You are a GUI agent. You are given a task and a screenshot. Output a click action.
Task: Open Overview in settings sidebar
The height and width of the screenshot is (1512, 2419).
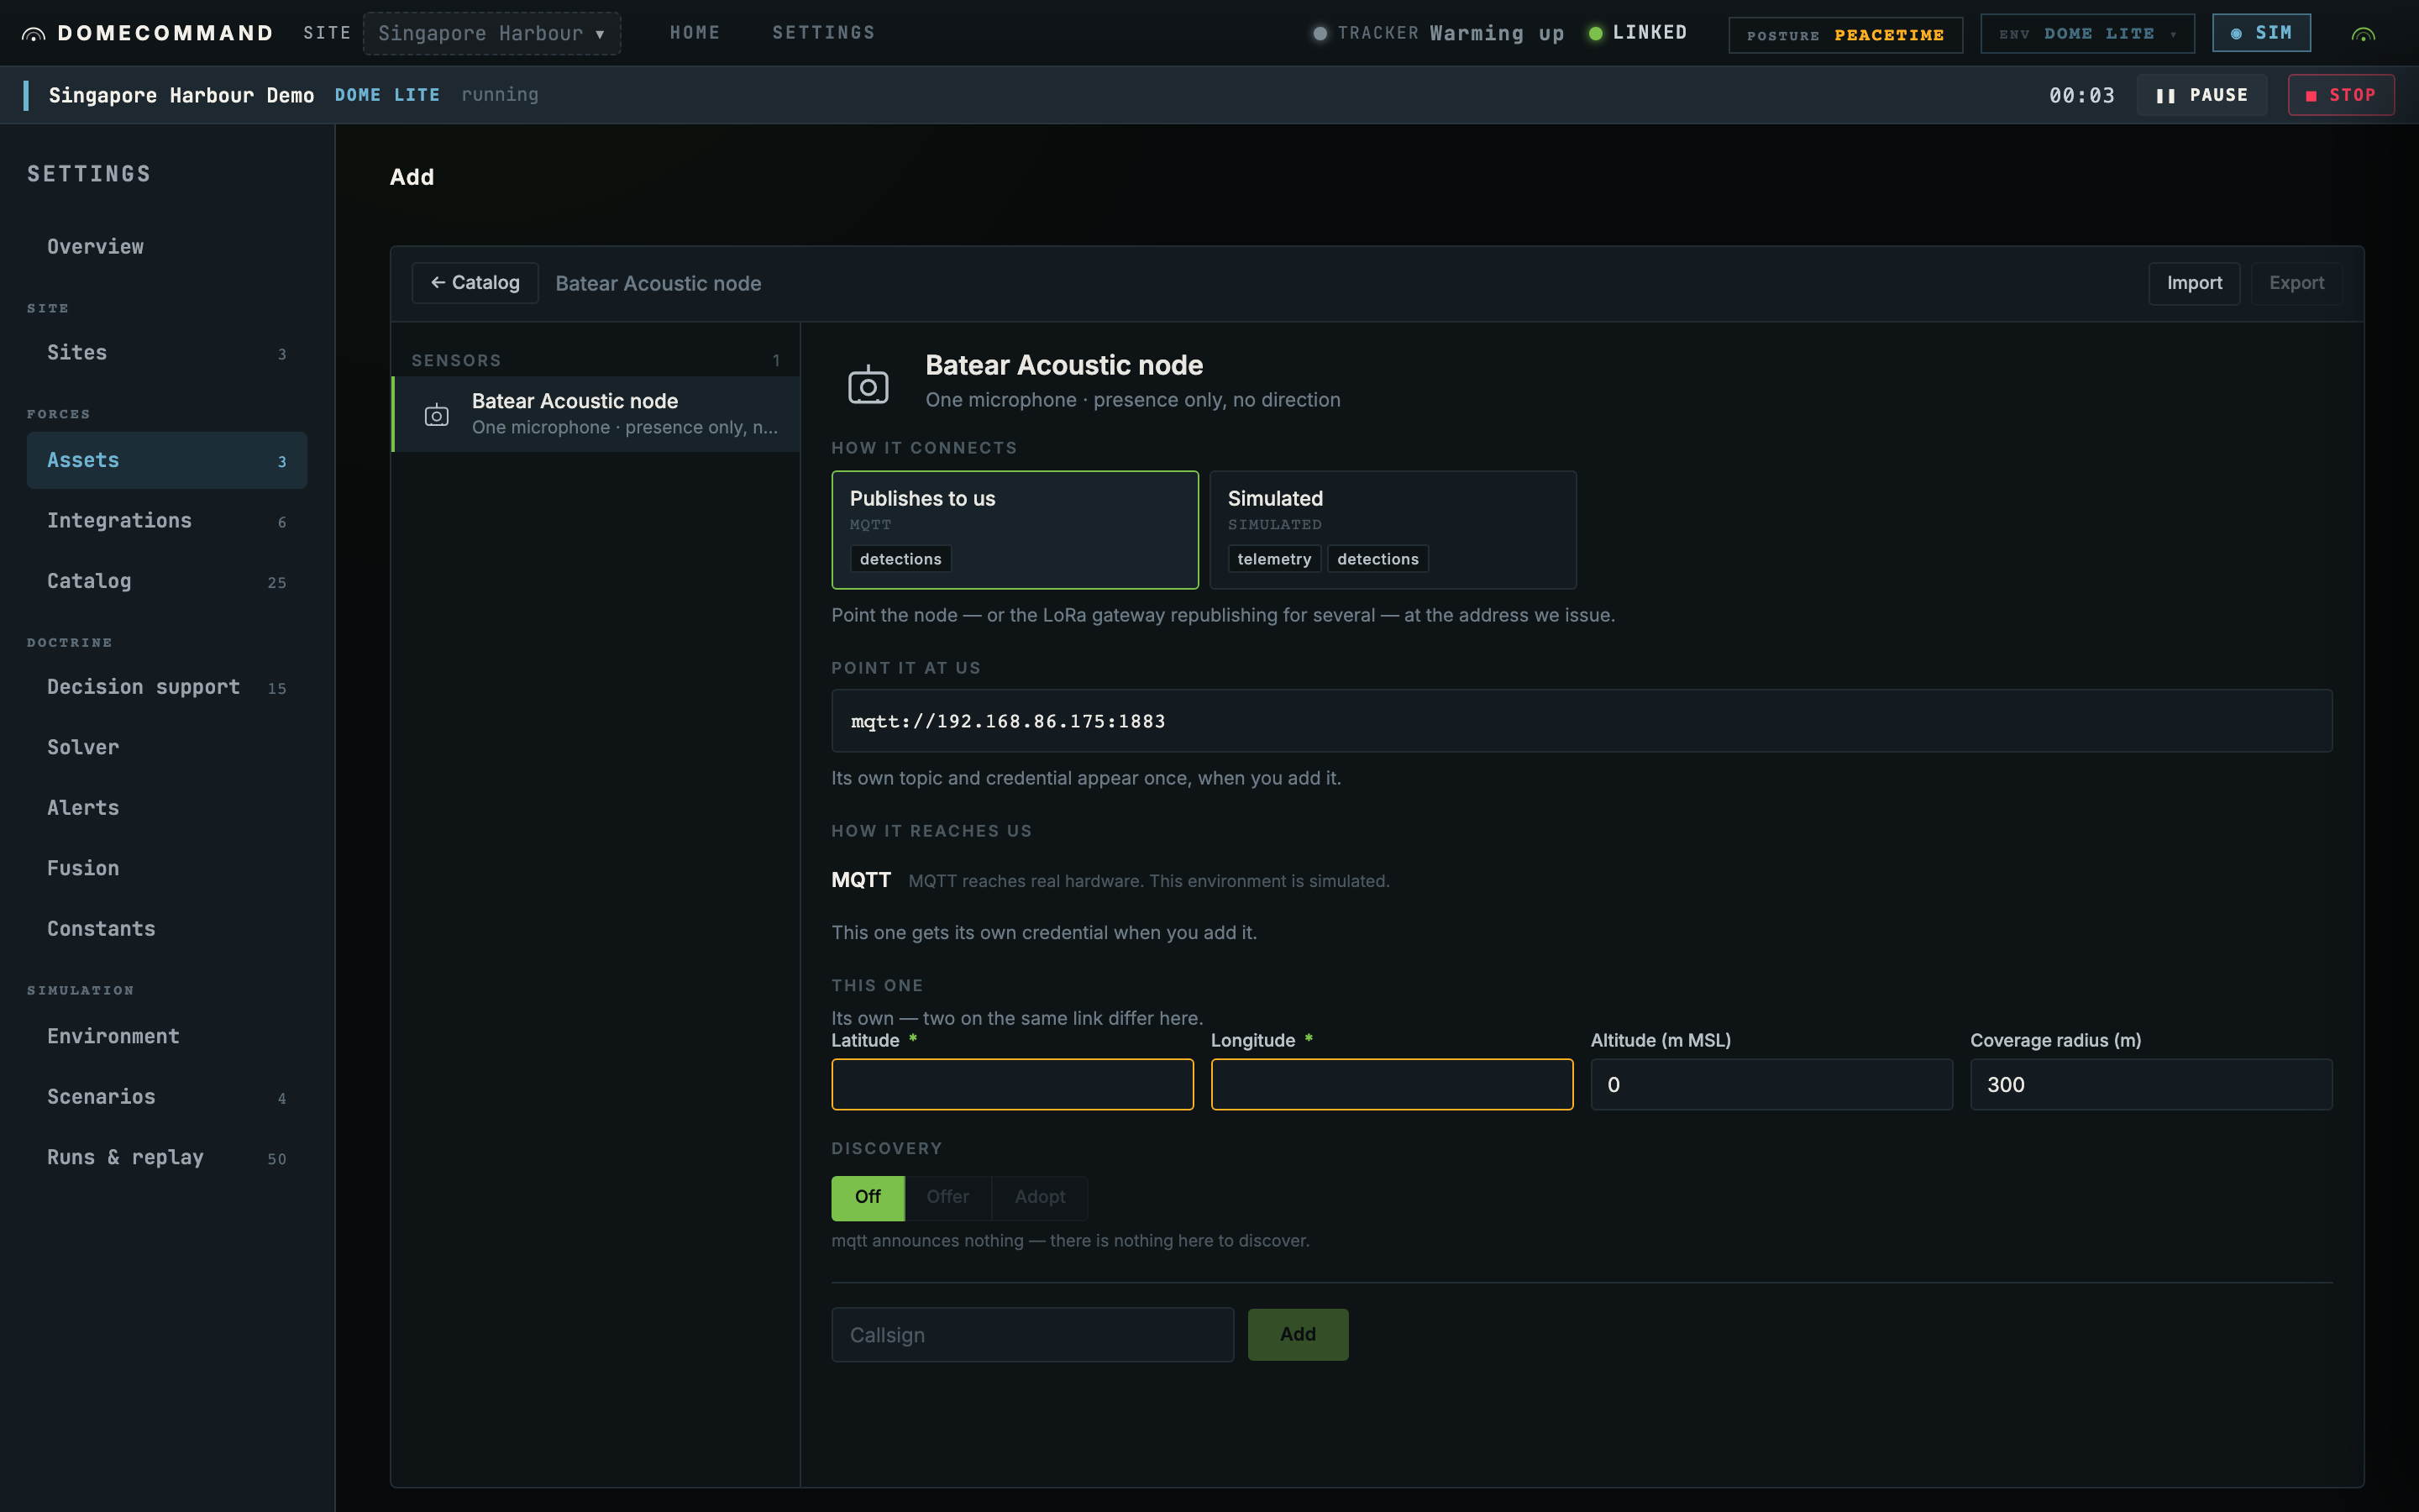click(167, 246)
